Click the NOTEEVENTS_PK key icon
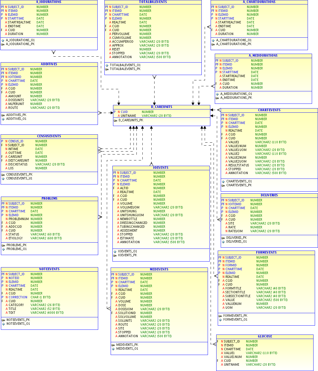 (3, 320)
